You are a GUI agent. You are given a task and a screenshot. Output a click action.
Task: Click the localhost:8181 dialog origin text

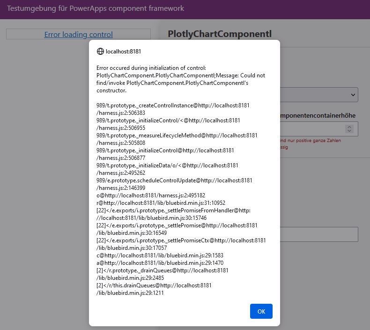(123, 52)
